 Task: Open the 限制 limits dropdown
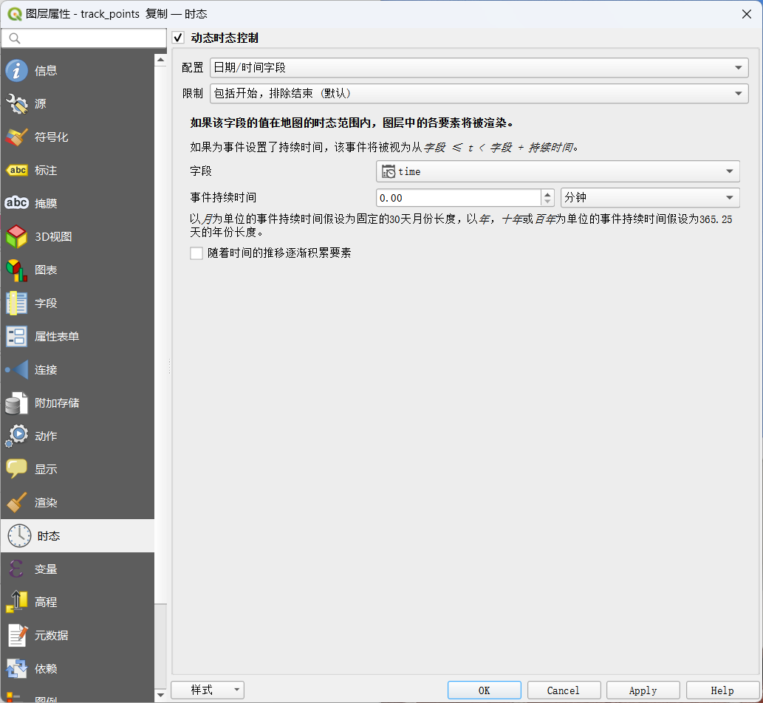point(479,93)
